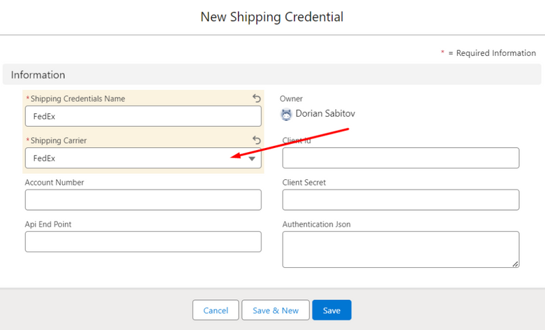The width and height of the screenshot is (545, 330).
Task: Click the Authentication Json label
Action: point(316,224)
